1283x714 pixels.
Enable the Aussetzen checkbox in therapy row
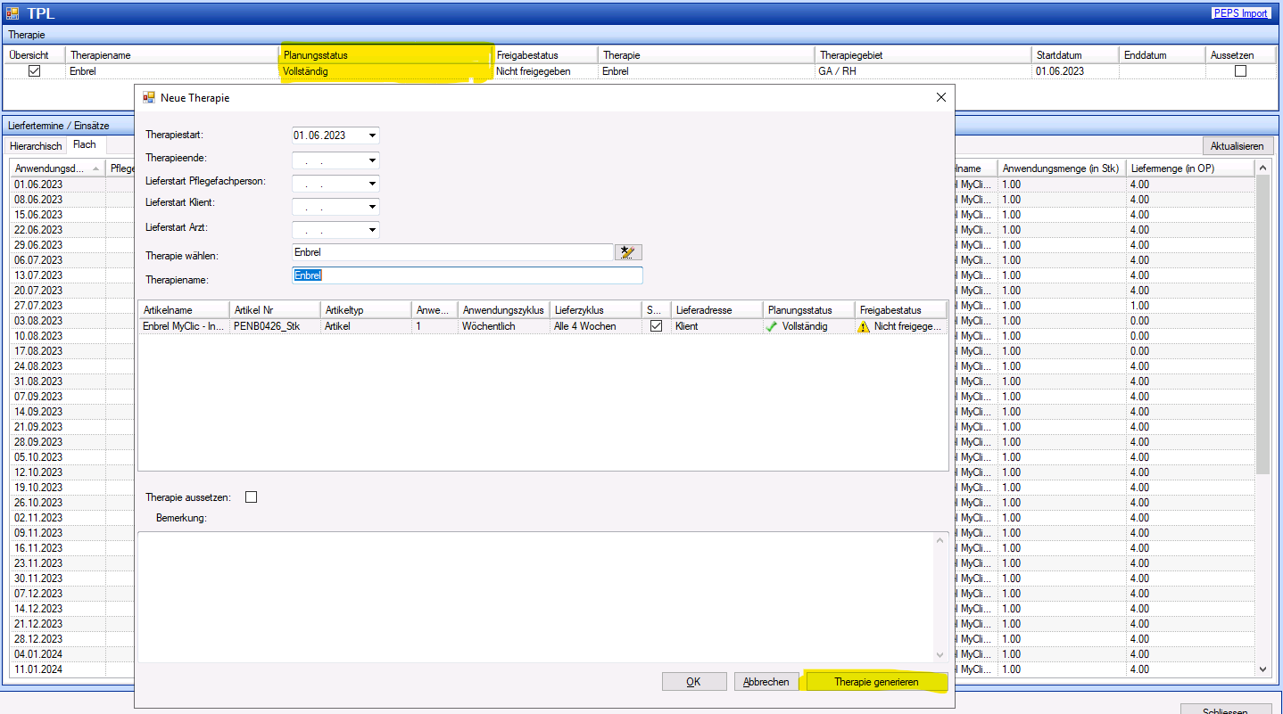click(x=1240, y=71)
